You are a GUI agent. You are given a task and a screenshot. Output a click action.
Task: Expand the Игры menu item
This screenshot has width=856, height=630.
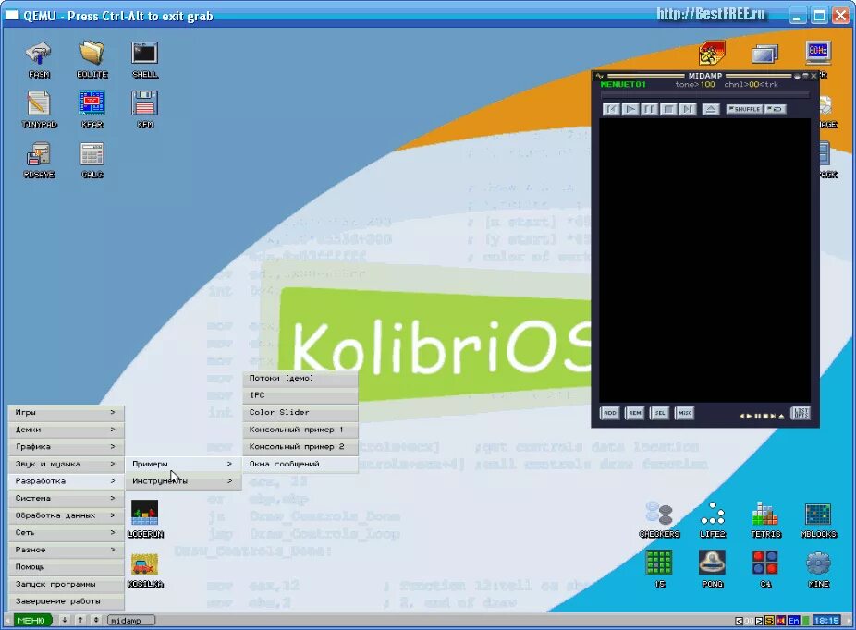click(66, 412)
